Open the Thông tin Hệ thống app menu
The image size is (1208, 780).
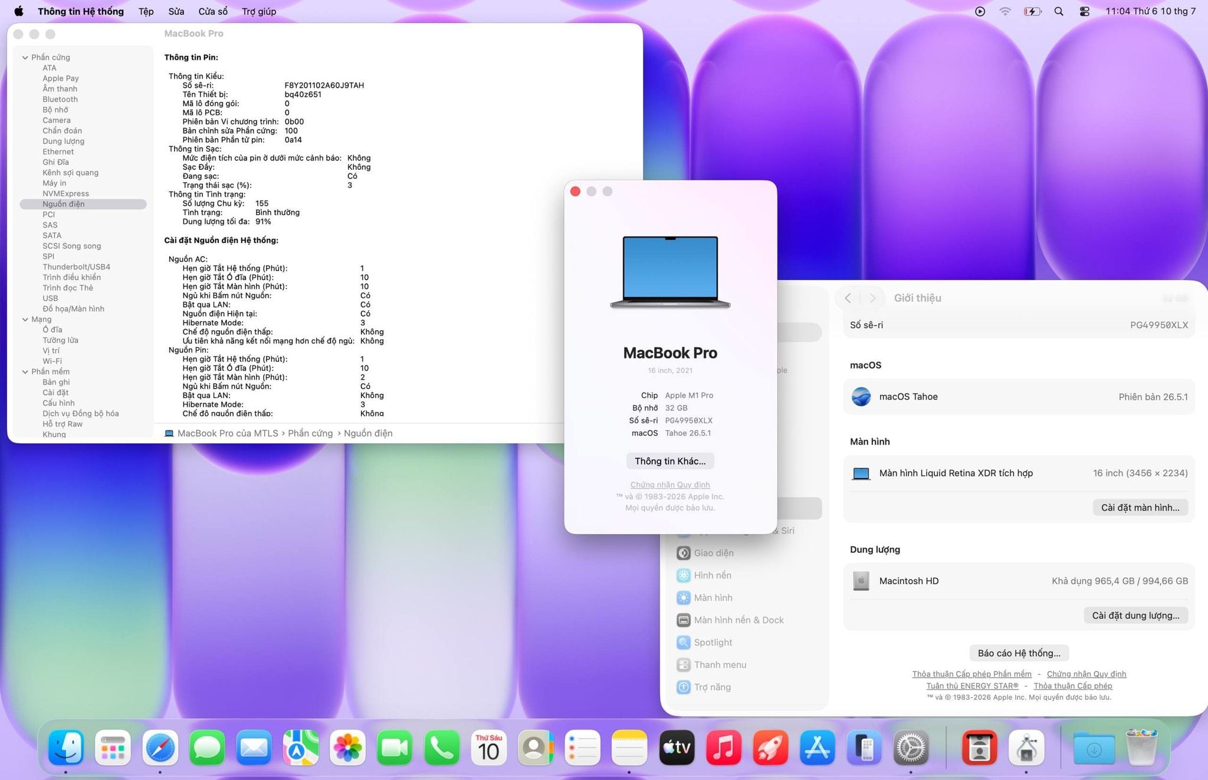point(81,11)
